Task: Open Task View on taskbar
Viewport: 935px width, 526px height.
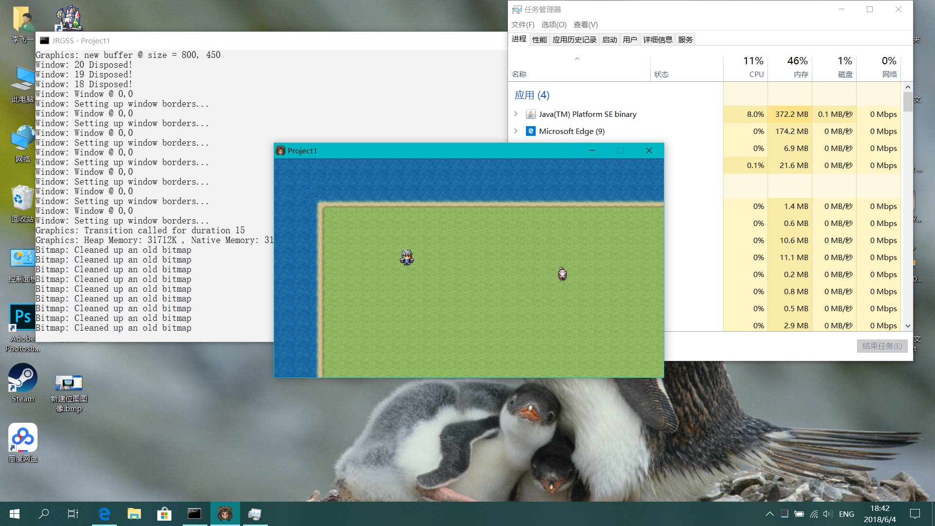Action: coord(73,514)
